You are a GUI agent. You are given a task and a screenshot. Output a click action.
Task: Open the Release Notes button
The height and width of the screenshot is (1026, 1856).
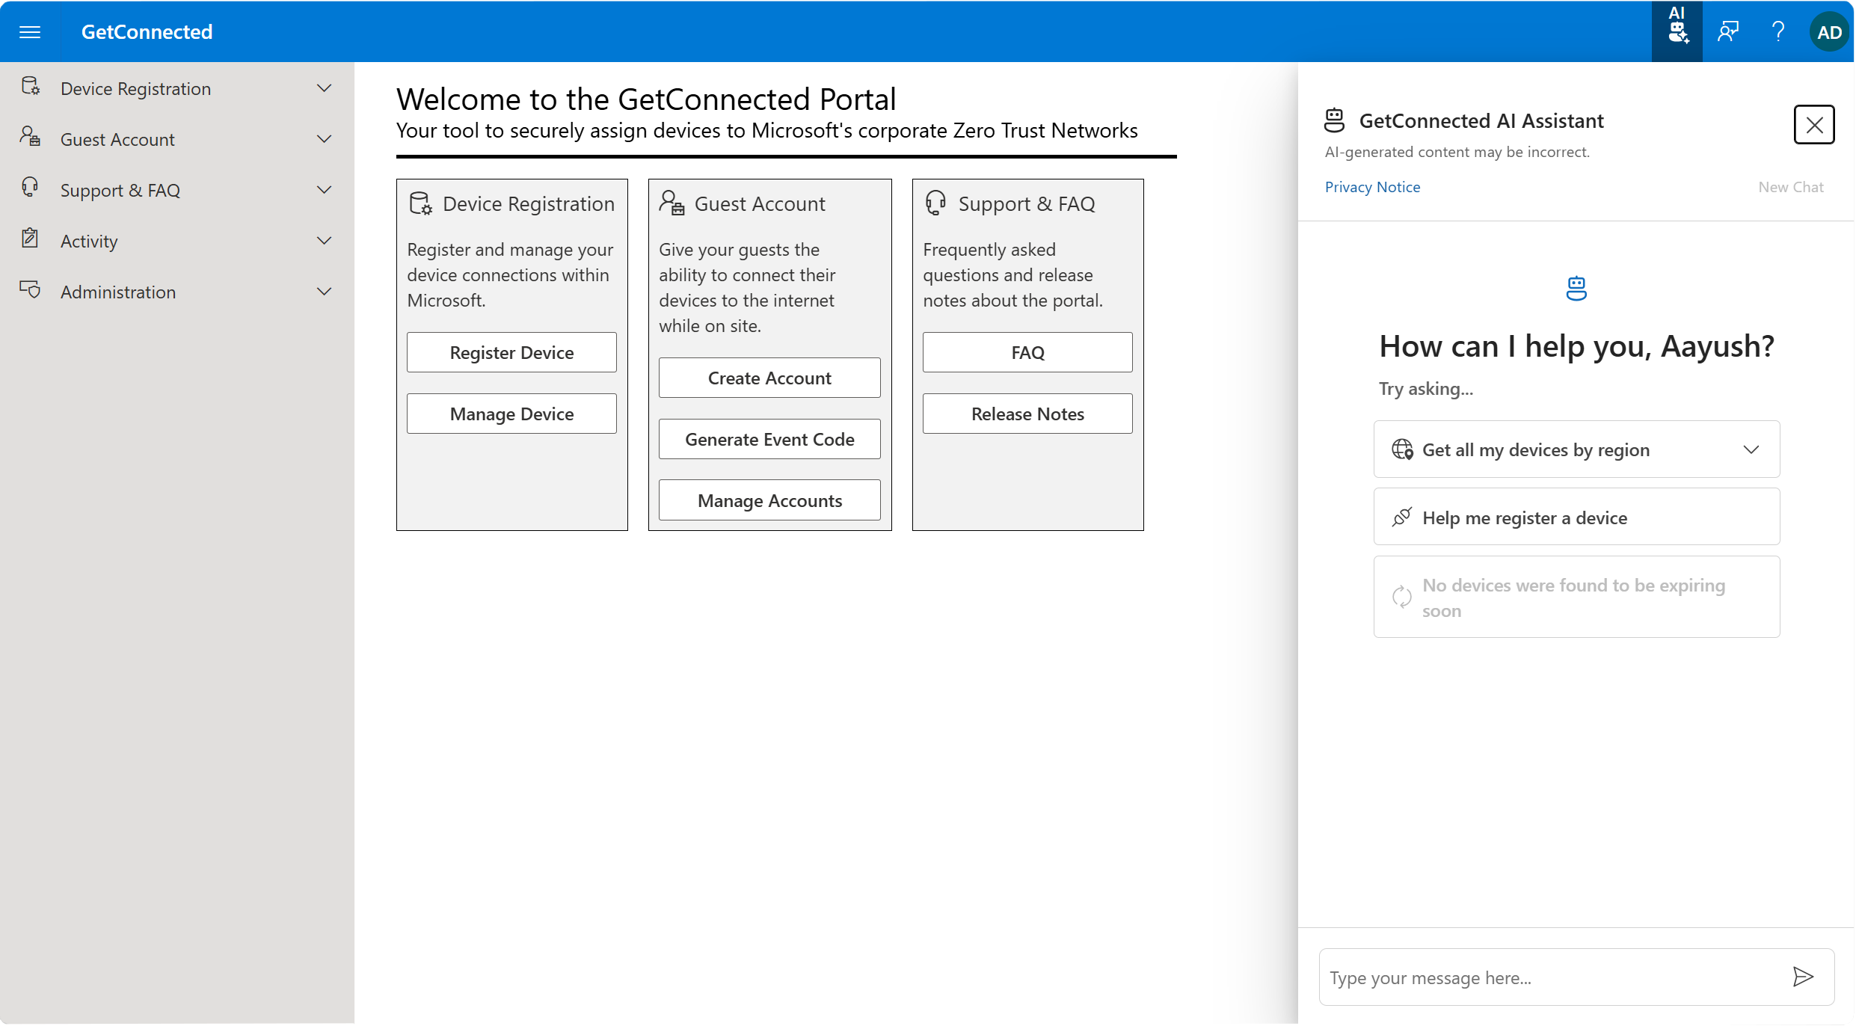[1027, 414]
